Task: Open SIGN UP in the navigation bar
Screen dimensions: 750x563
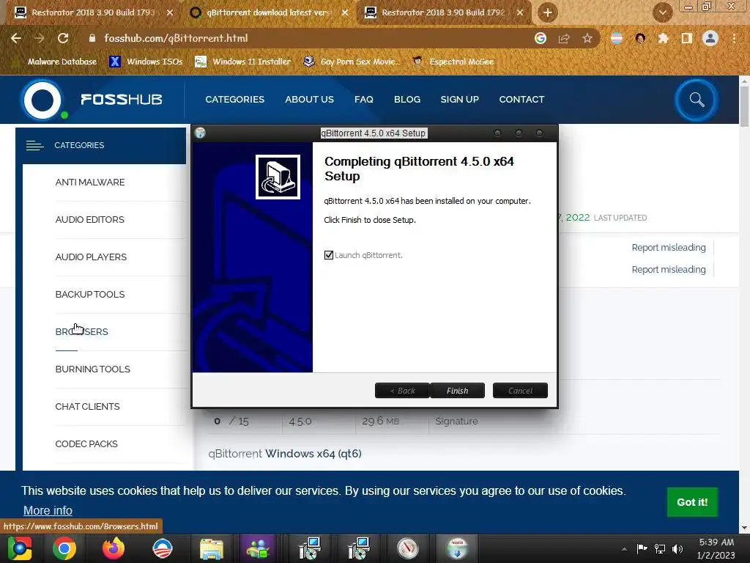Action: point(460,100)
